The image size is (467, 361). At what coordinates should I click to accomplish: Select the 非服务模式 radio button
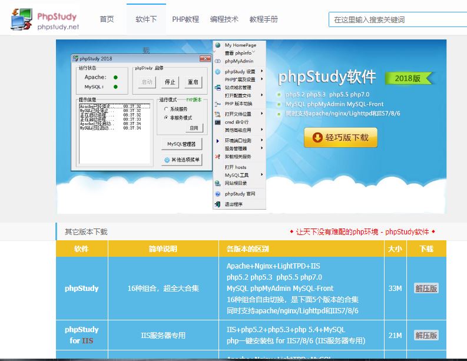165,117
